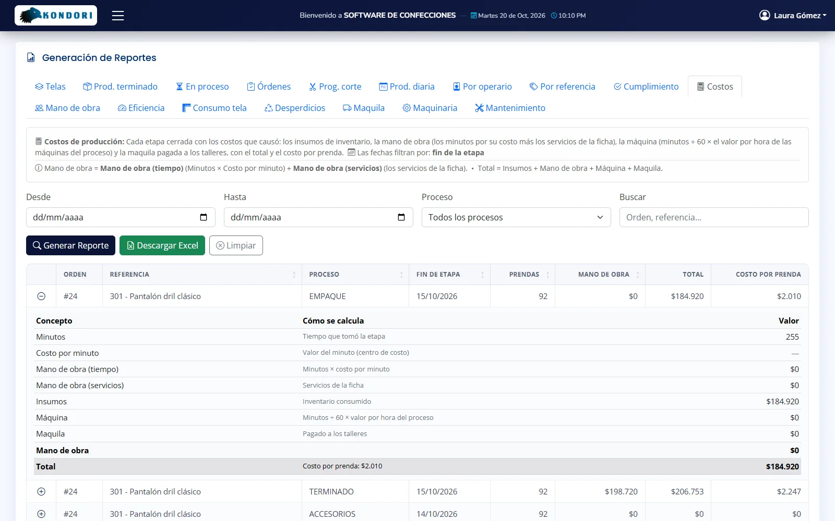This screenshot has height=521, width=835.
Task: Sort table by Fin de etapa column
Action: tap(449, 275)
